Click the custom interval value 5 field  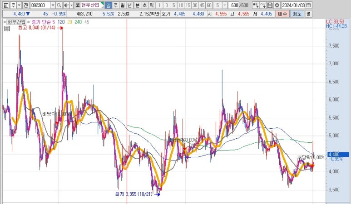click(218, 5)
